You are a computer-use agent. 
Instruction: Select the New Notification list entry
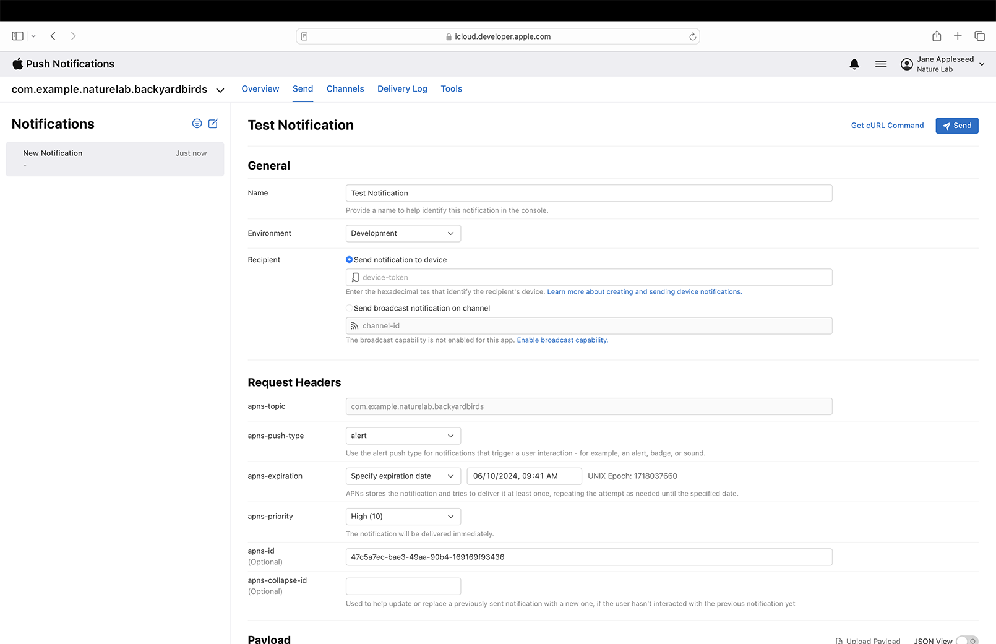[114, 158]
